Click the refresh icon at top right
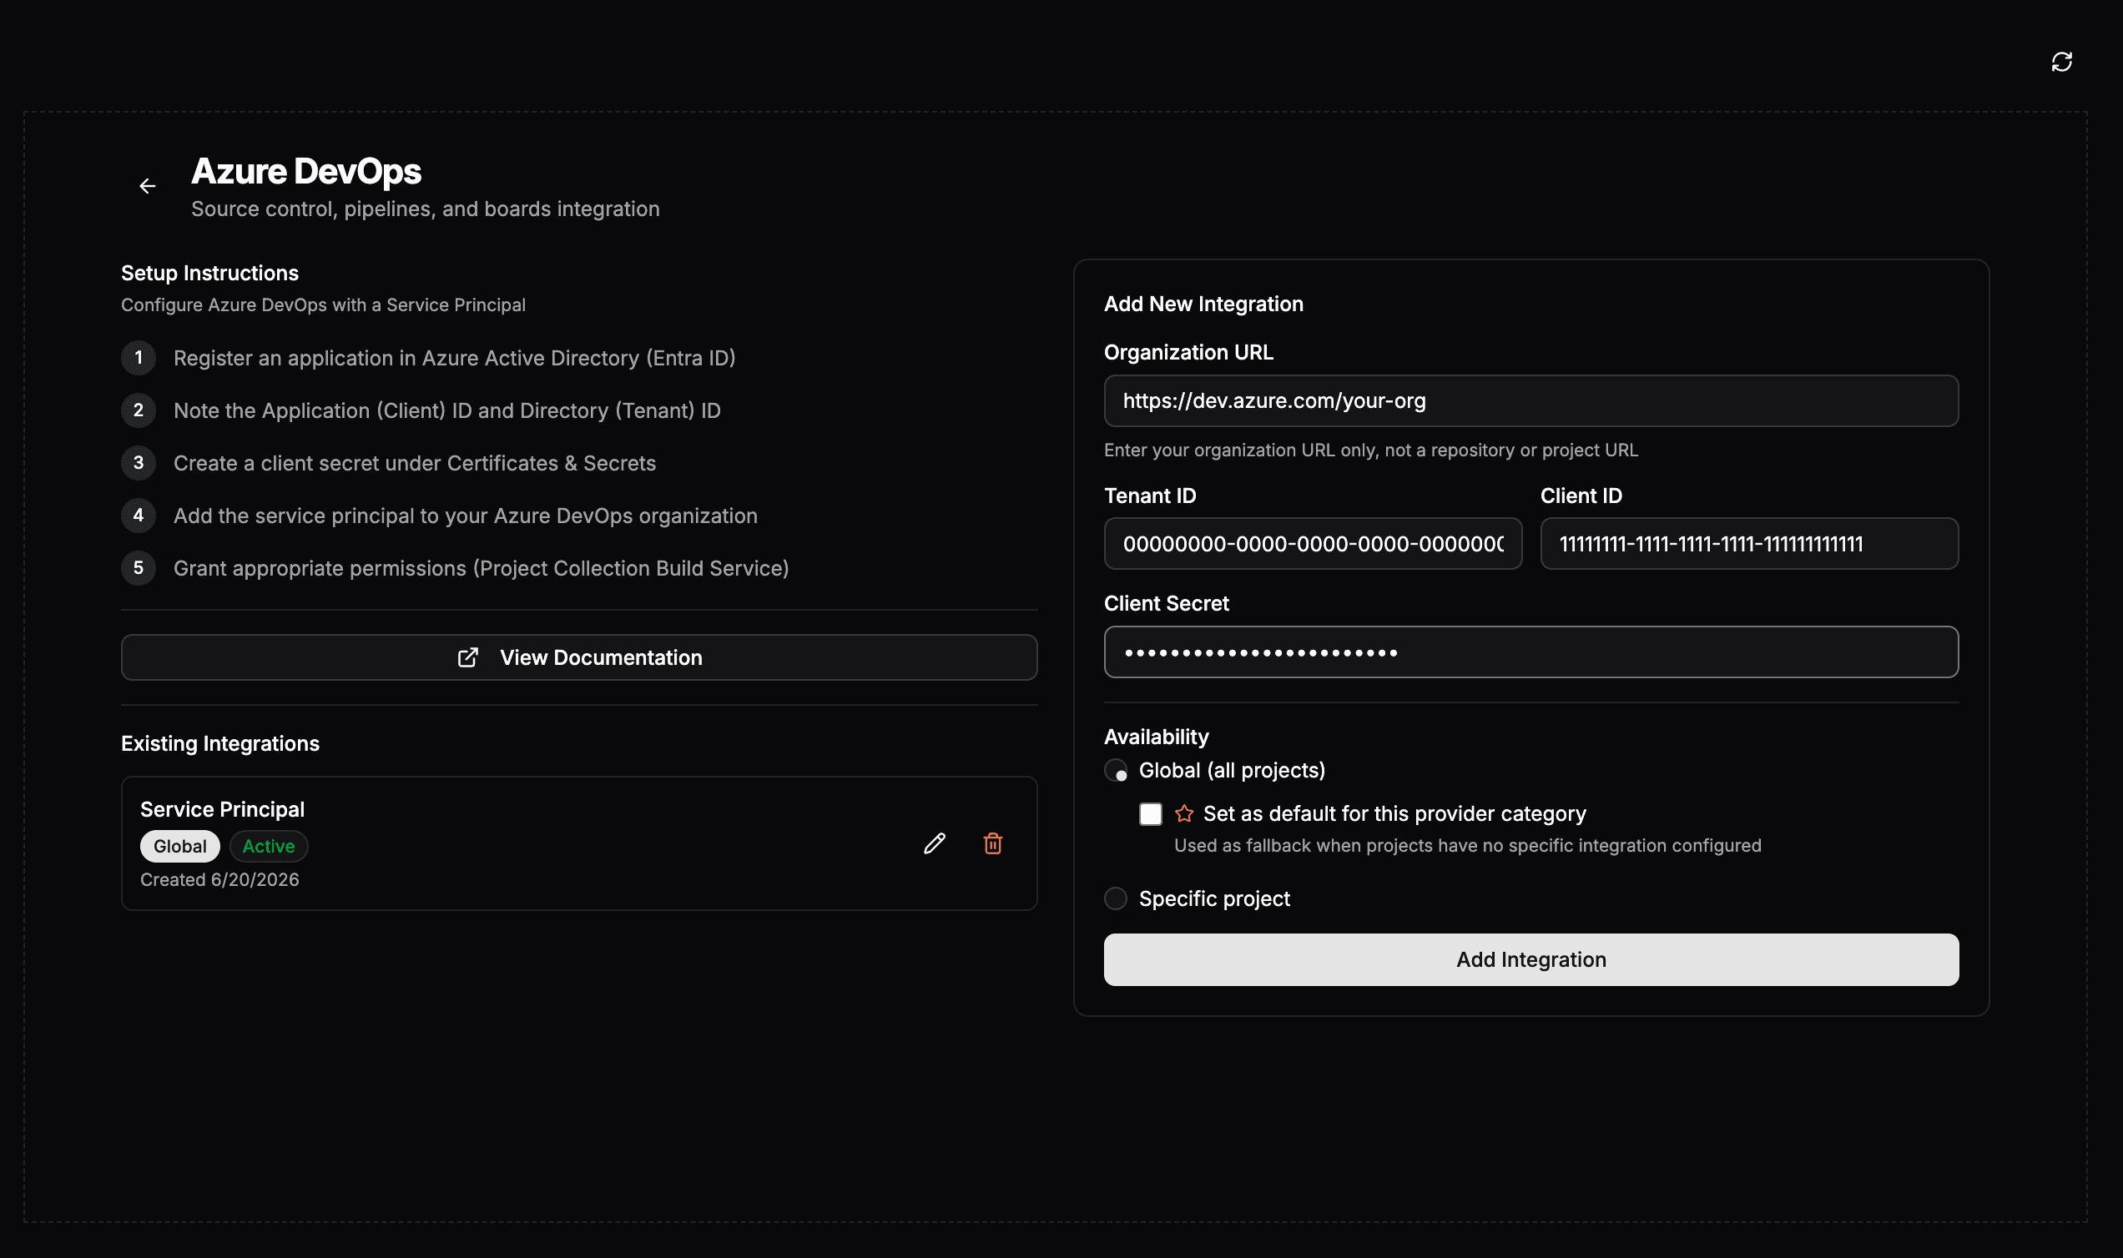This screenshot has height=1258, width=2123. coord(2061,62)
